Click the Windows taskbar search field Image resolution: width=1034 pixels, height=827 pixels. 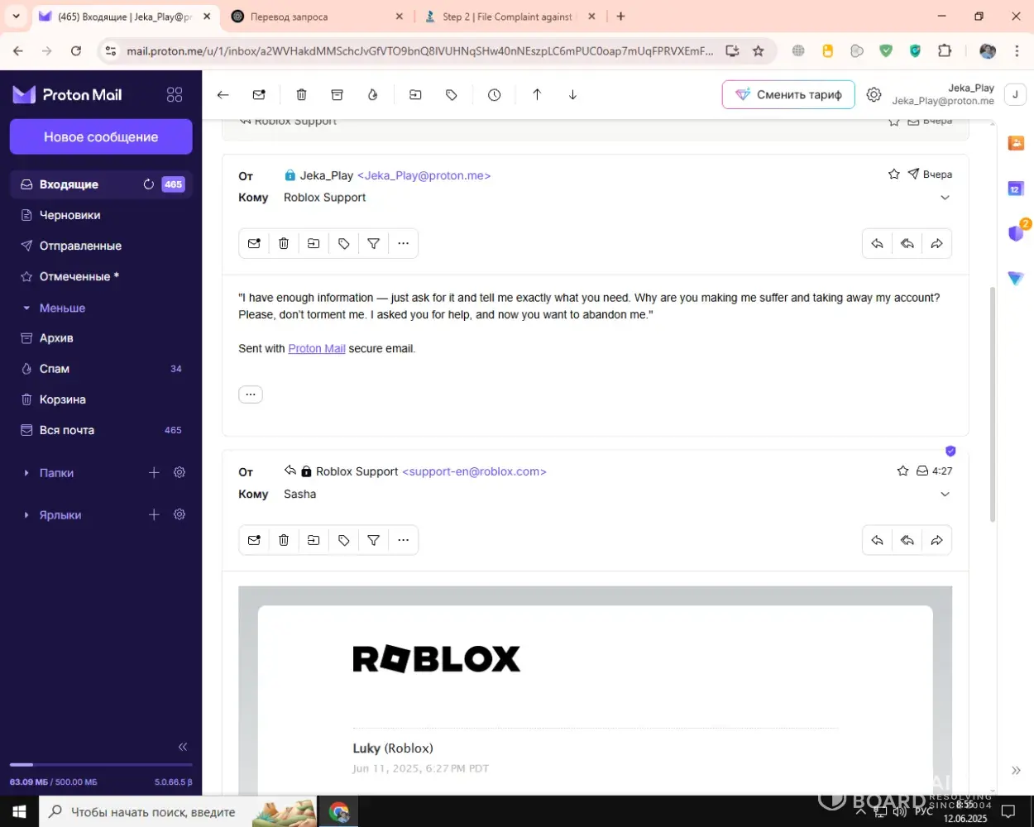tap(153, 812)
